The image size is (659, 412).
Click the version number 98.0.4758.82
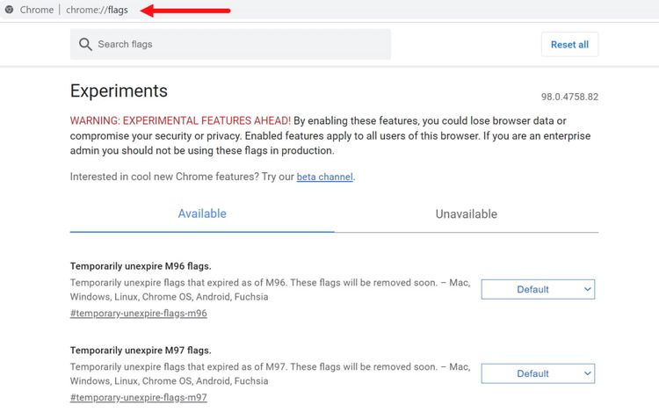click(569, 97)
